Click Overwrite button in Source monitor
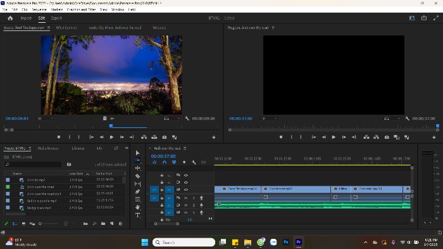Screen dimensions: 443x249 pyautogui.click(x=154, y=137)
